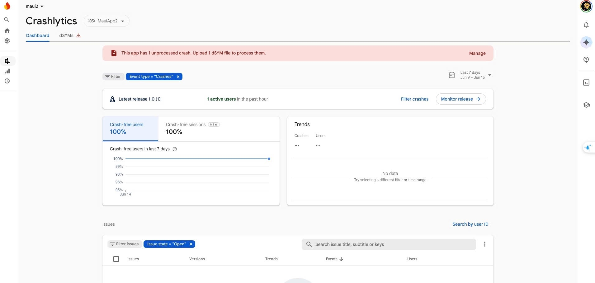The width and height of the screenshot is (595, 283).
Task: Click the Monitor release button
Action: 461,99
